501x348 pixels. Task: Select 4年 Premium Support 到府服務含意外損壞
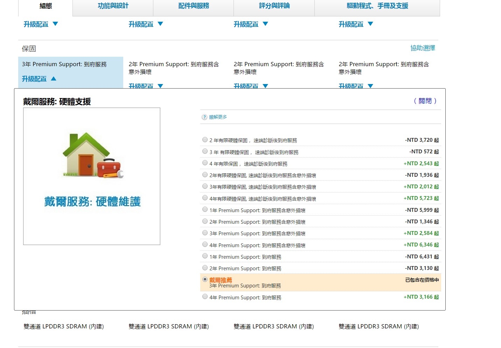tap(205, 244)
